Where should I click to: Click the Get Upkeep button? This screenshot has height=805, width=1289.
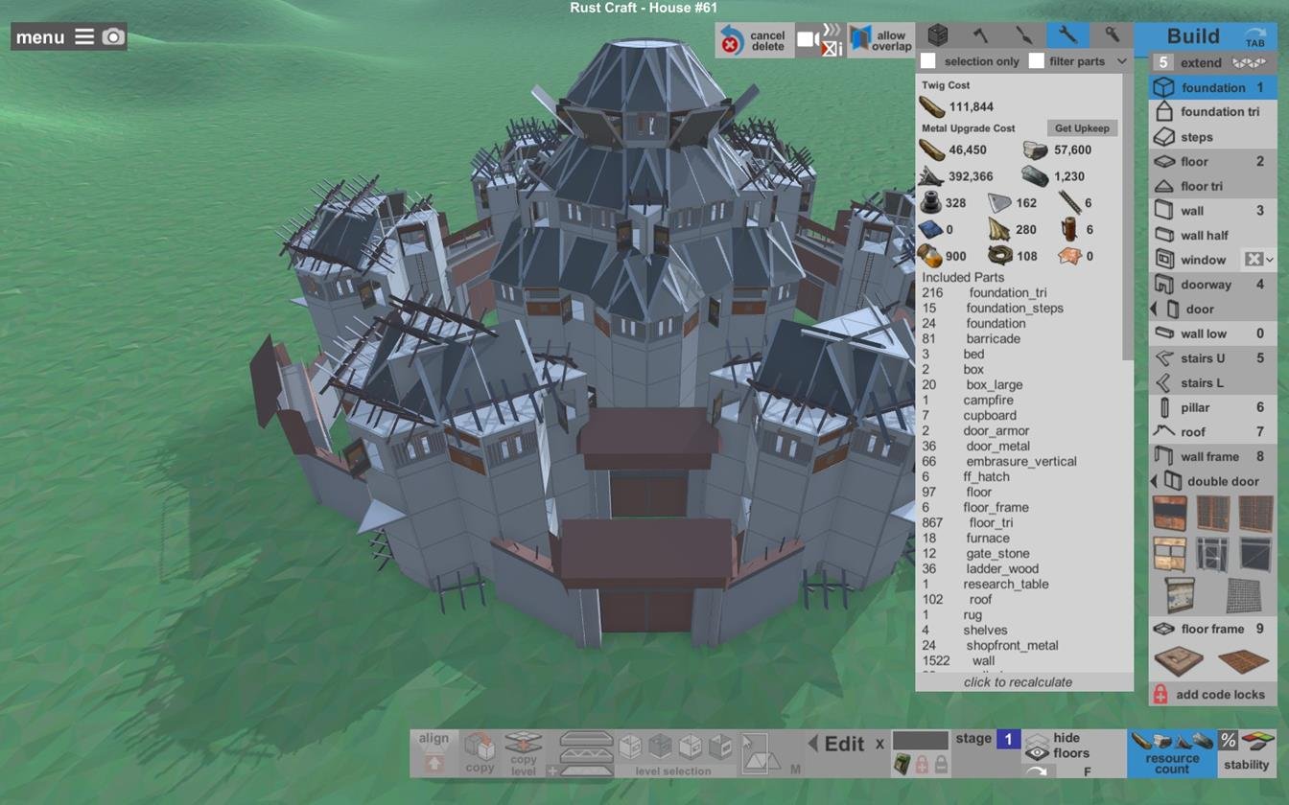[1082, 127]
